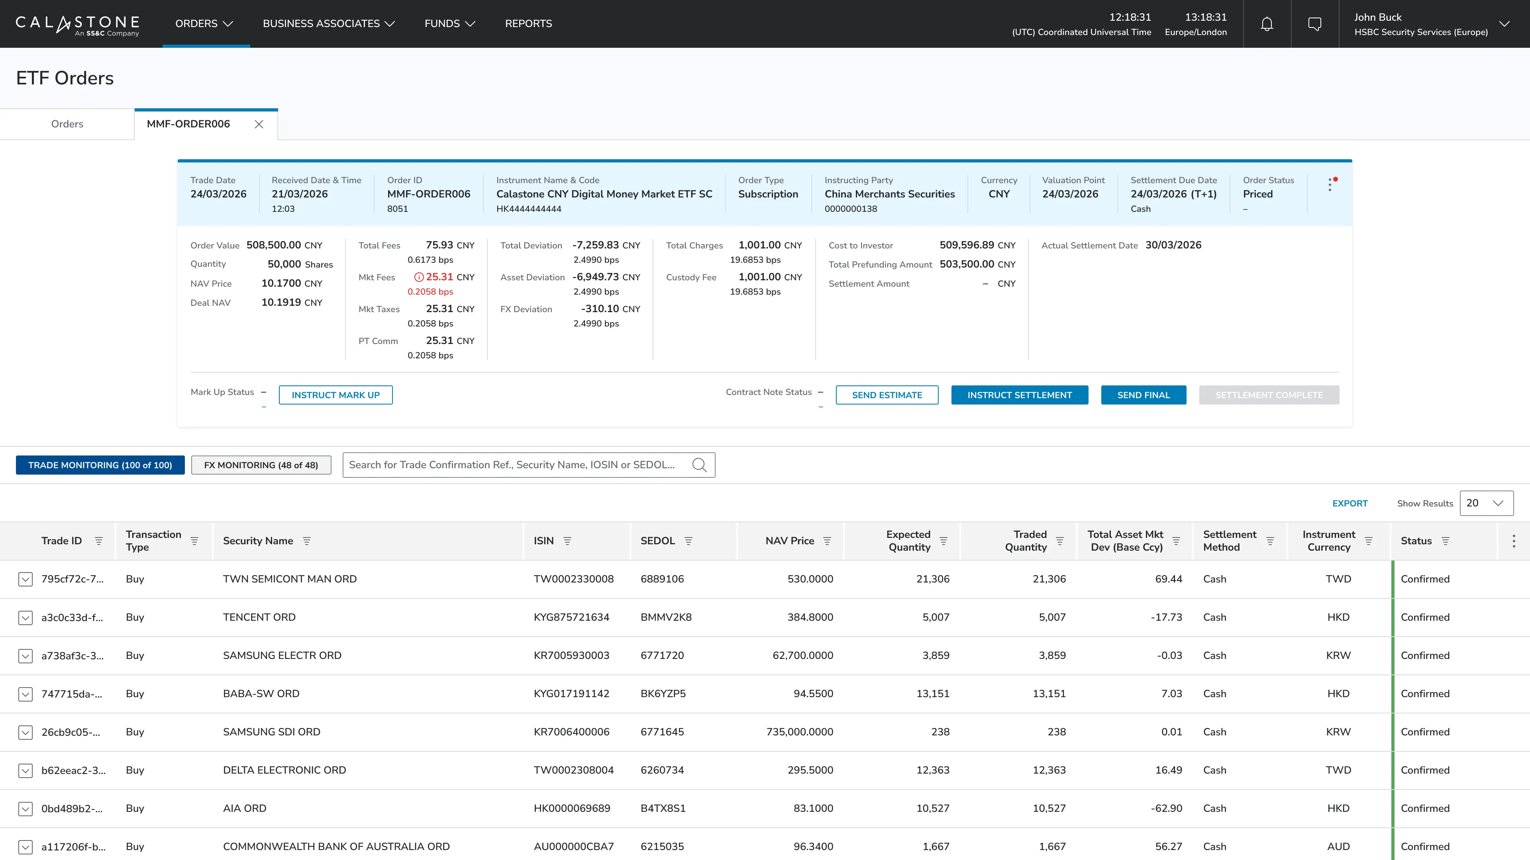This screenshot has width=1530, height=860.
Task: Select the FX MONITORING tab
Action: pos(261,465)
